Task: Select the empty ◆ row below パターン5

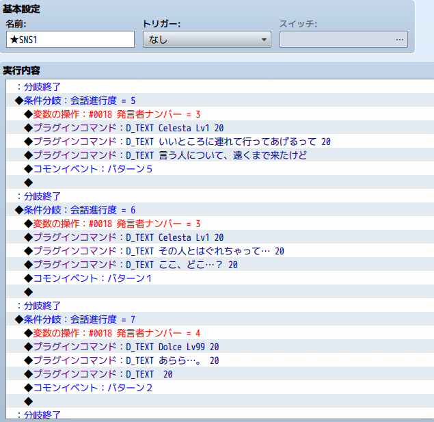Action: point(220,182)
